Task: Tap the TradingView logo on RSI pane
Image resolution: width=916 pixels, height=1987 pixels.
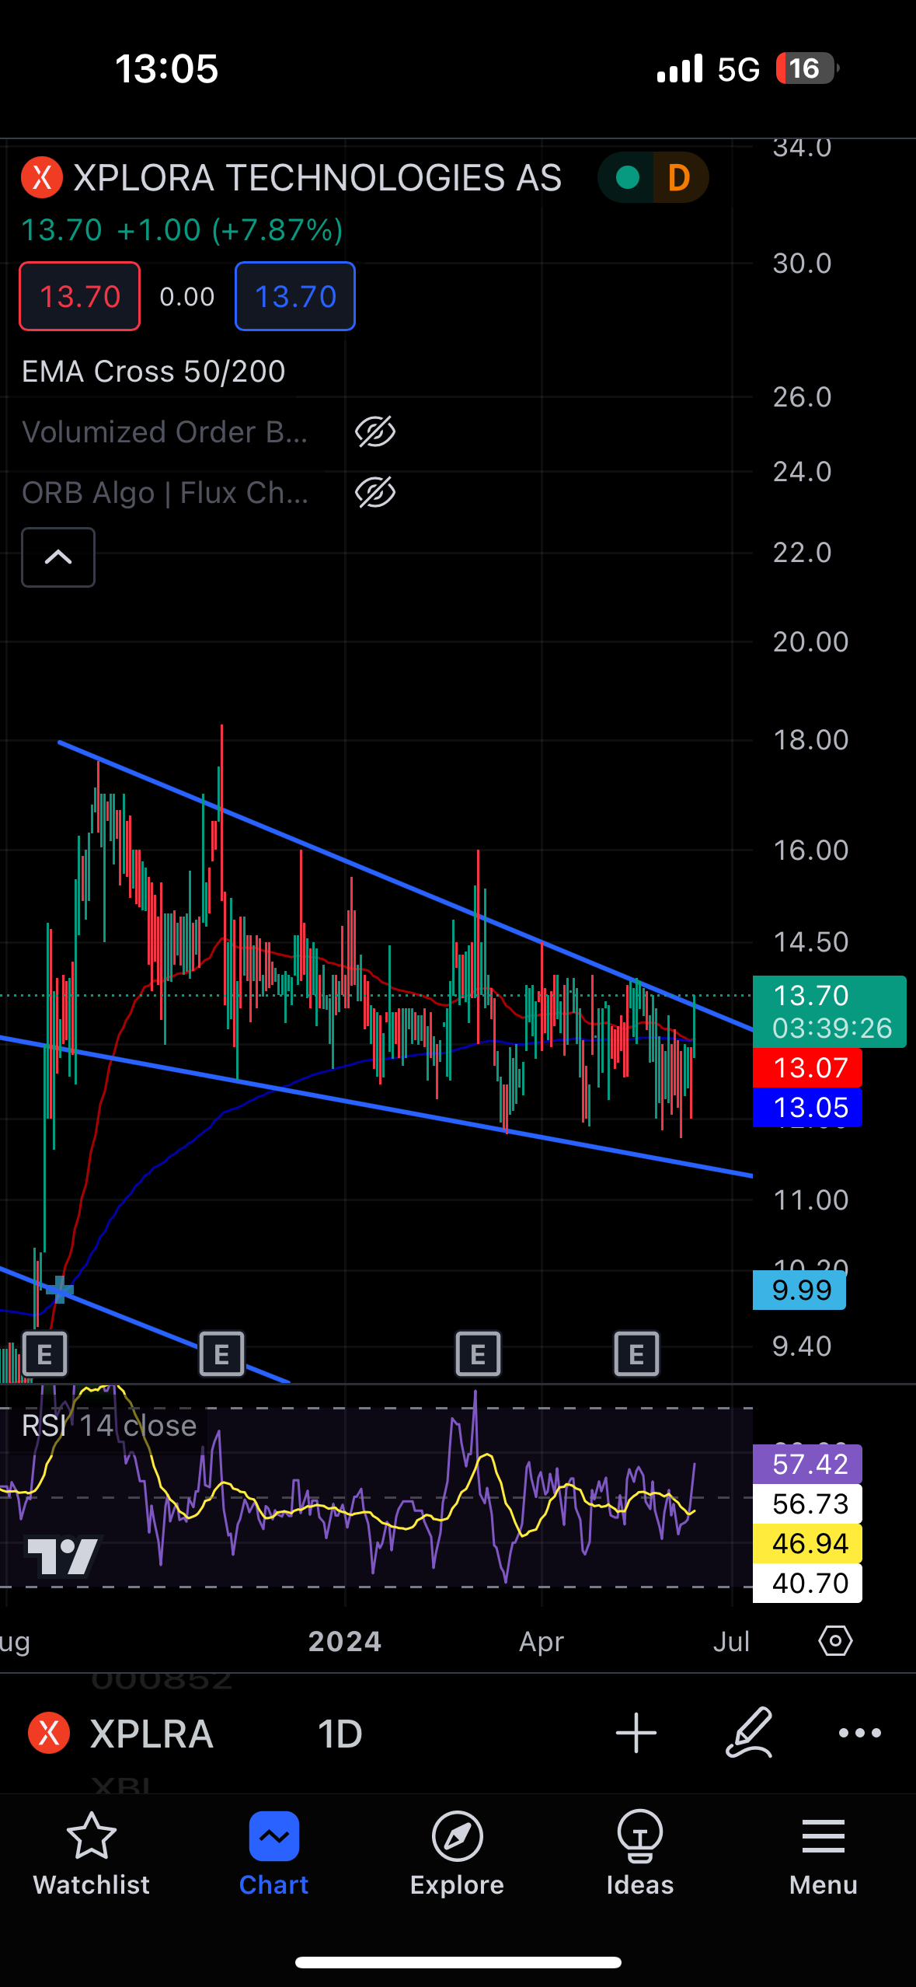Action: click(63, 1556)
